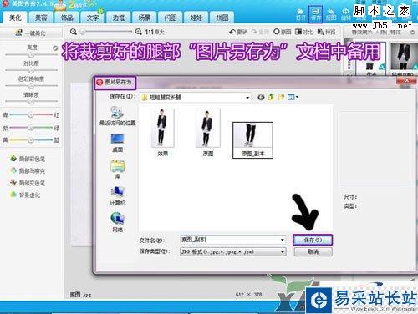The image size is (418, 314).
Task: Click the create new folder icon
Action: 281,97
